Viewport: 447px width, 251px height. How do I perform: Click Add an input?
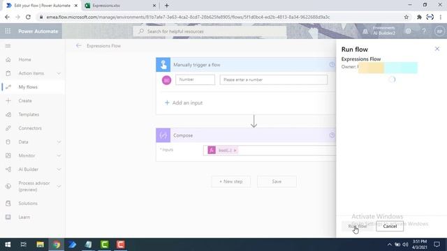click(x=184, y=102)
